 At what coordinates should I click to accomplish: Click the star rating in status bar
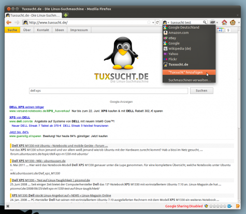point(218,206)
